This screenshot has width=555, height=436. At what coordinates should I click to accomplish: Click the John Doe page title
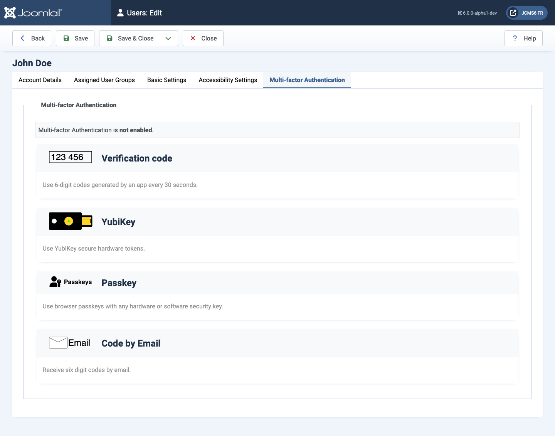pos(32,63)
